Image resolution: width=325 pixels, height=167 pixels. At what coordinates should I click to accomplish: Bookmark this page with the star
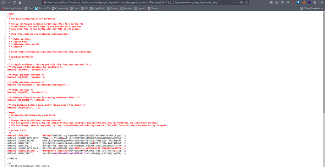(247, 2)
